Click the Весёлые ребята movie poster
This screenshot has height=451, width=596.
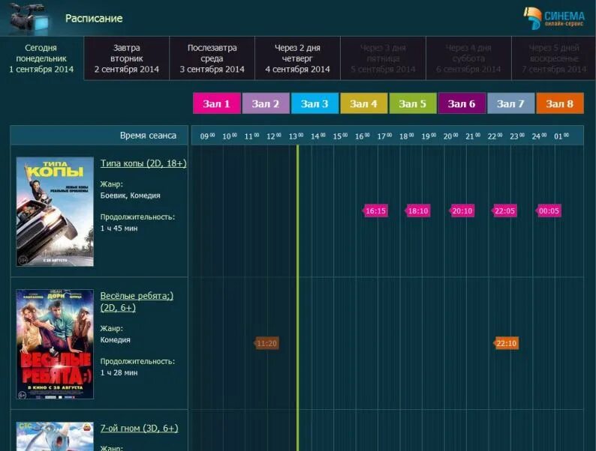(x=55, y=344)
